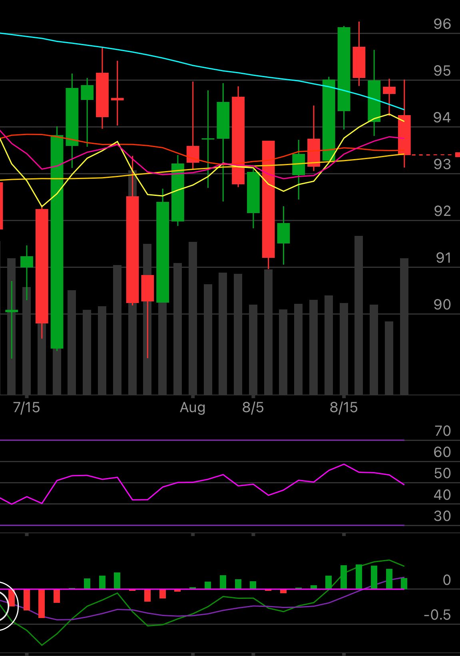The height and width of the screenshot is (656, 460).
Task: Select the 7/15 date label
Action: (x=26, y=407)
